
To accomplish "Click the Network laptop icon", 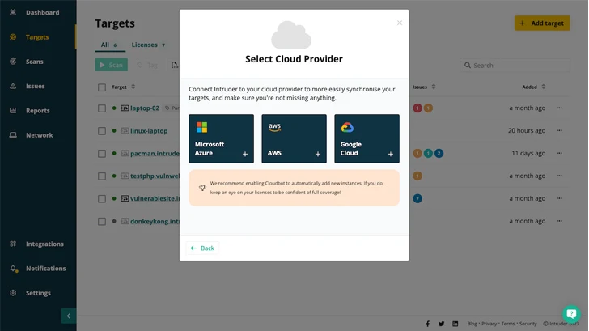I will point(13,135).
